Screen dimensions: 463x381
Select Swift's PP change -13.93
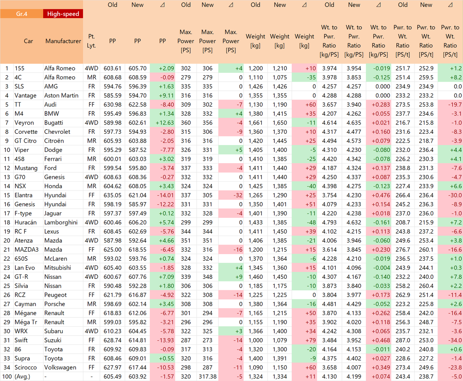[162, 340]
